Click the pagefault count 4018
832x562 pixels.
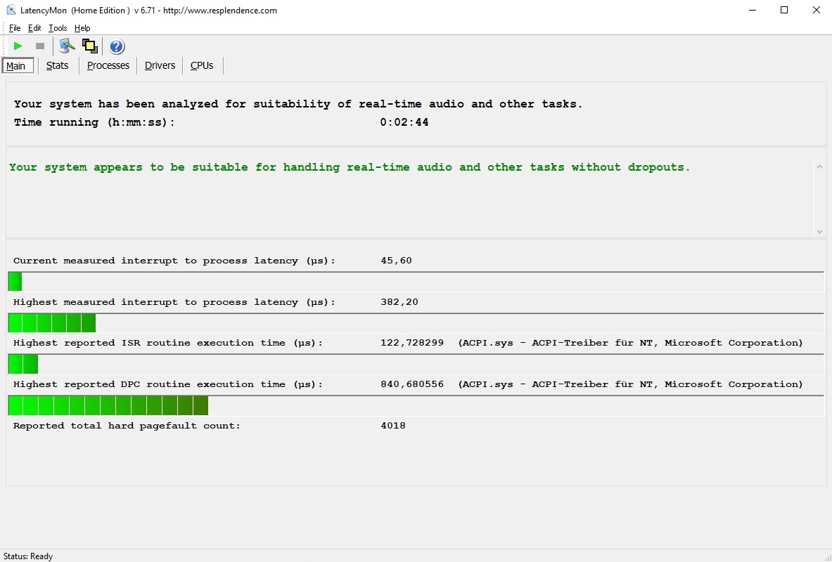tap(393, 425)
